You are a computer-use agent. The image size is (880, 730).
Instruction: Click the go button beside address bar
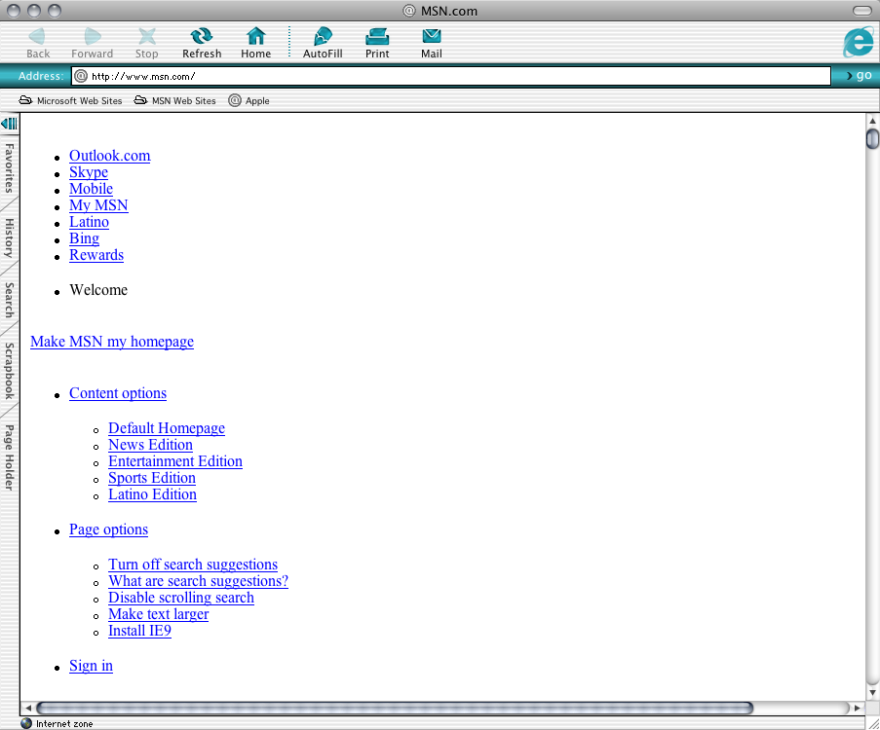[859, 76]
